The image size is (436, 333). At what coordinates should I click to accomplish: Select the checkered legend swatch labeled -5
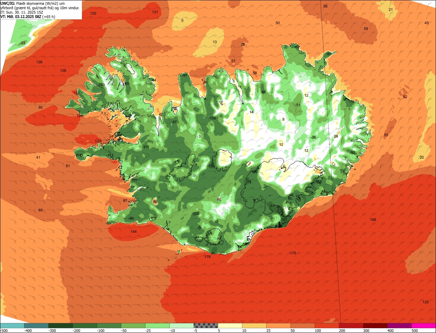[206, 326]
